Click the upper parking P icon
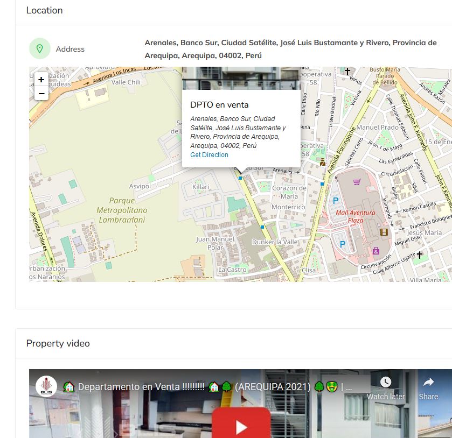The height and width of the screenshot is (438, 452). 336,201
